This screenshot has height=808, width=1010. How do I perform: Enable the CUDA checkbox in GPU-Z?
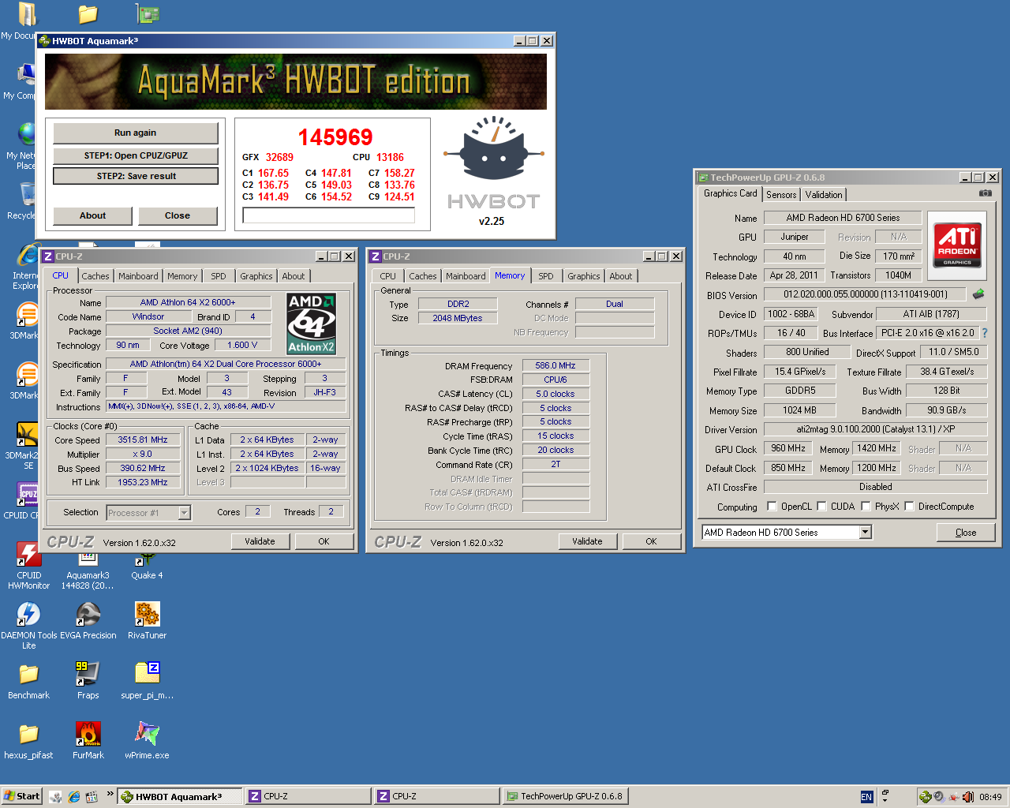point(822,506)
